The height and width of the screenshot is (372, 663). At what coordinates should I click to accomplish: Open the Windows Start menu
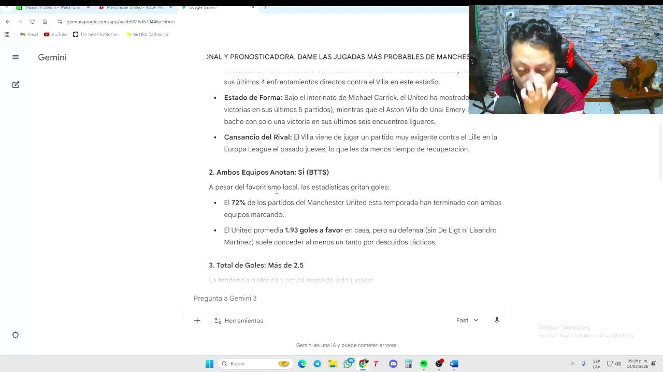point(209,364)
